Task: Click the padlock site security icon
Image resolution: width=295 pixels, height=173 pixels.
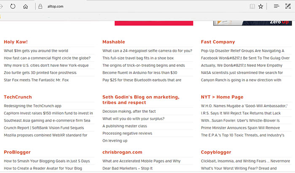Action: [40, 6]
